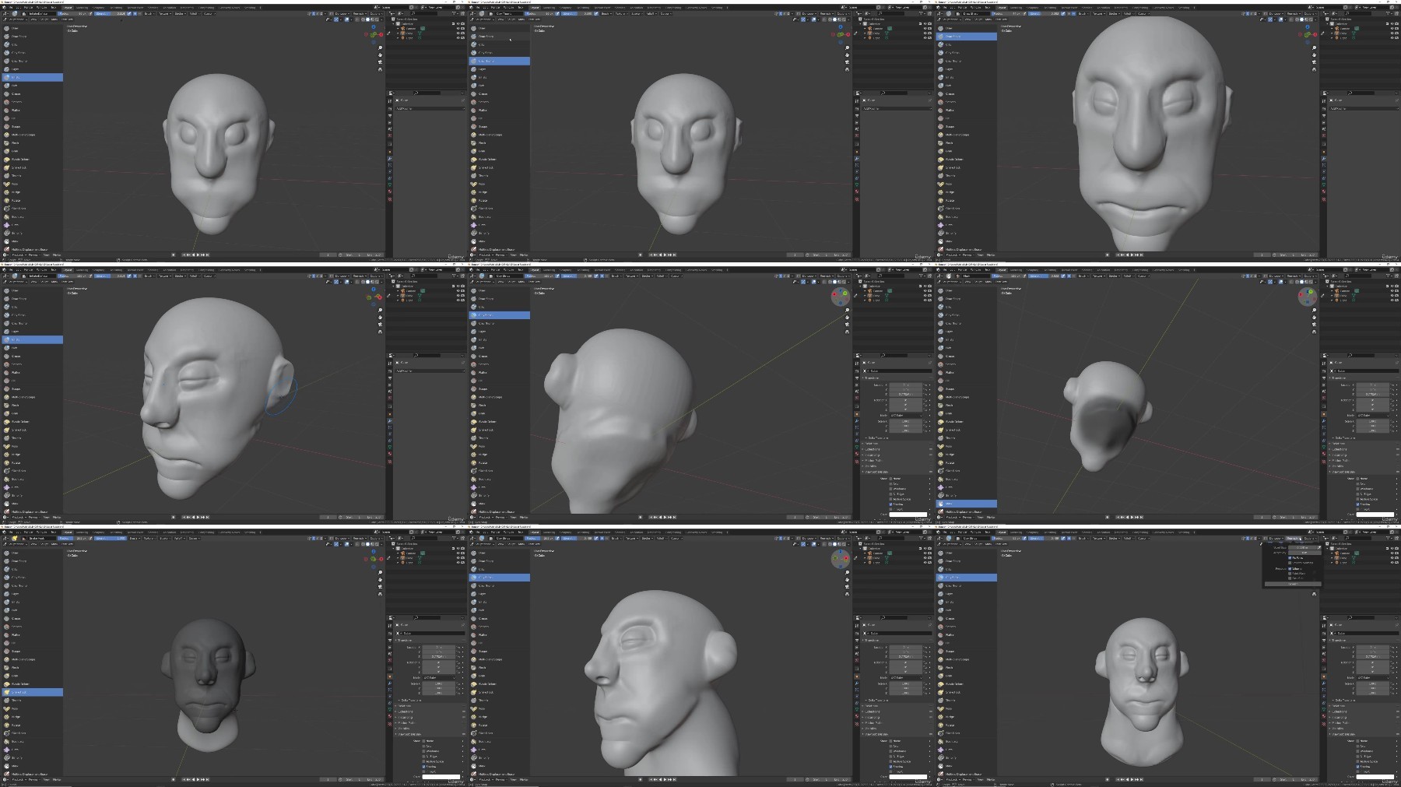
Task: Click Remesh button inside the Remesh popover
Action: pos(1293,584)
